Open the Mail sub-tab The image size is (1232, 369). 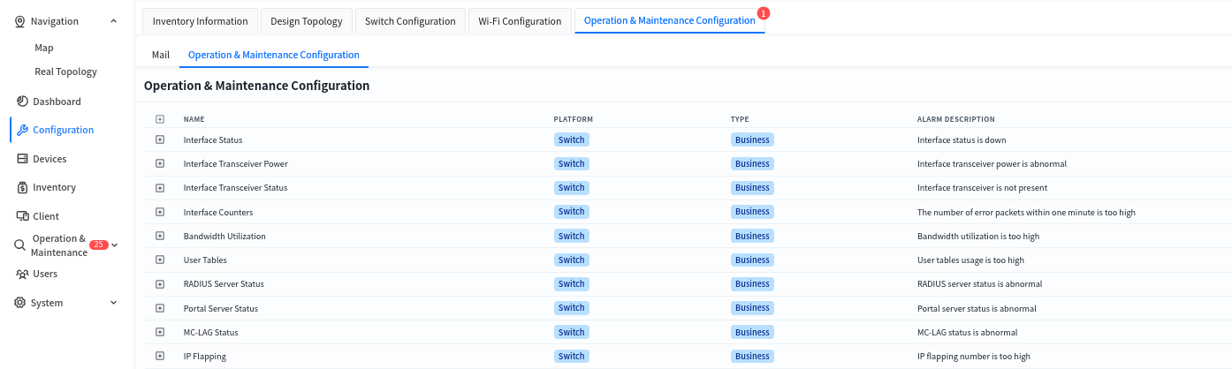pyautogui.click(x=161, y=55)
